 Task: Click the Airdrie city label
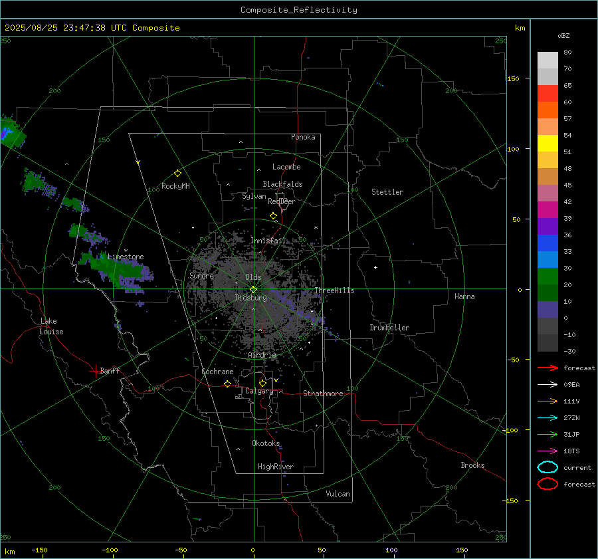point(262,355)
